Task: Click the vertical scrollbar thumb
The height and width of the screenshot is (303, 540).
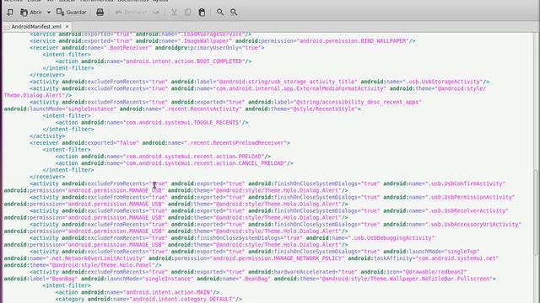Action: (537, 212)
